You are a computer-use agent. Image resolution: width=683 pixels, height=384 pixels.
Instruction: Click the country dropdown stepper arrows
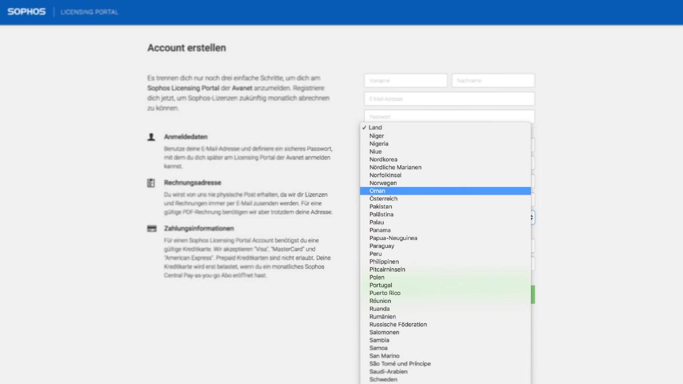(x=532, y=218)
